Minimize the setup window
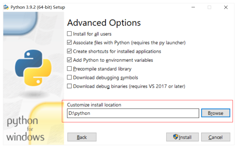The height and width of the screenshot is (149, 239). pyautogui.click(x=193, y=7)
